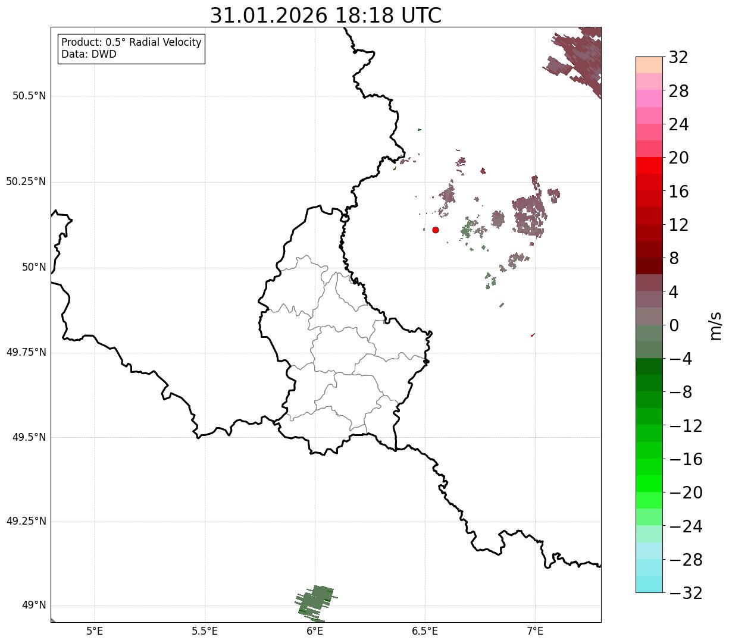Click the colorbar value 16

click(x=678, y=192)
